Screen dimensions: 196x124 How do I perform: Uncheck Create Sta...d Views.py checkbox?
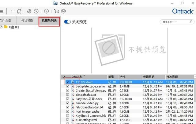click(68, 90)
